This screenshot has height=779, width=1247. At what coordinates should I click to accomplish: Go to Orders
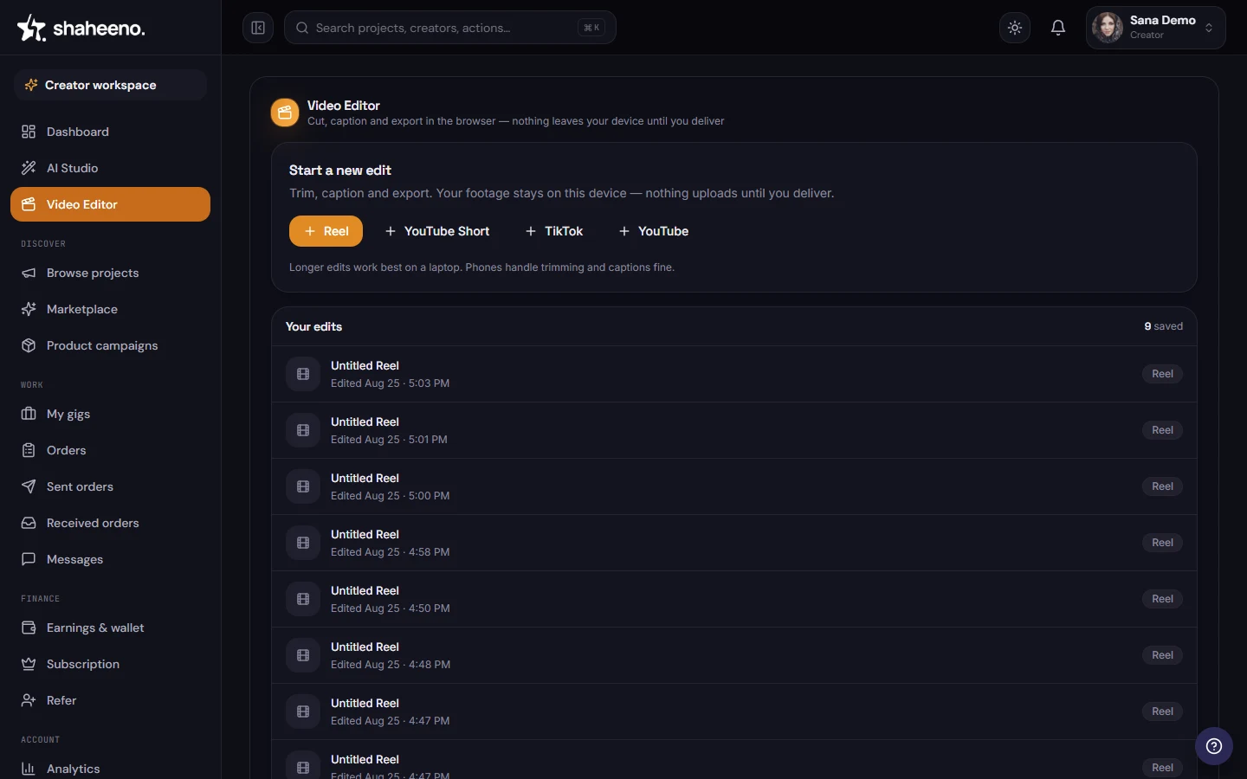(x=110, y=450)
